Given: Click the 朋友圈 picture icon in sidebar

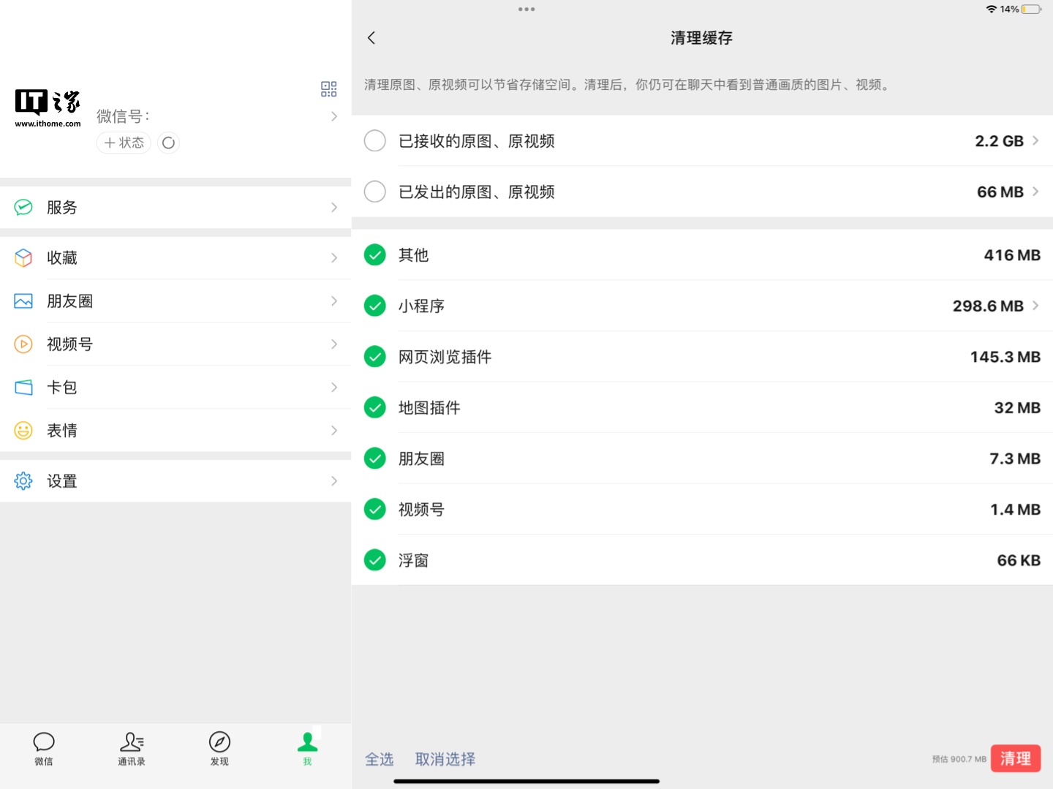Looking at the screenshot, I should pyautogui.click(x=23, y=301).
